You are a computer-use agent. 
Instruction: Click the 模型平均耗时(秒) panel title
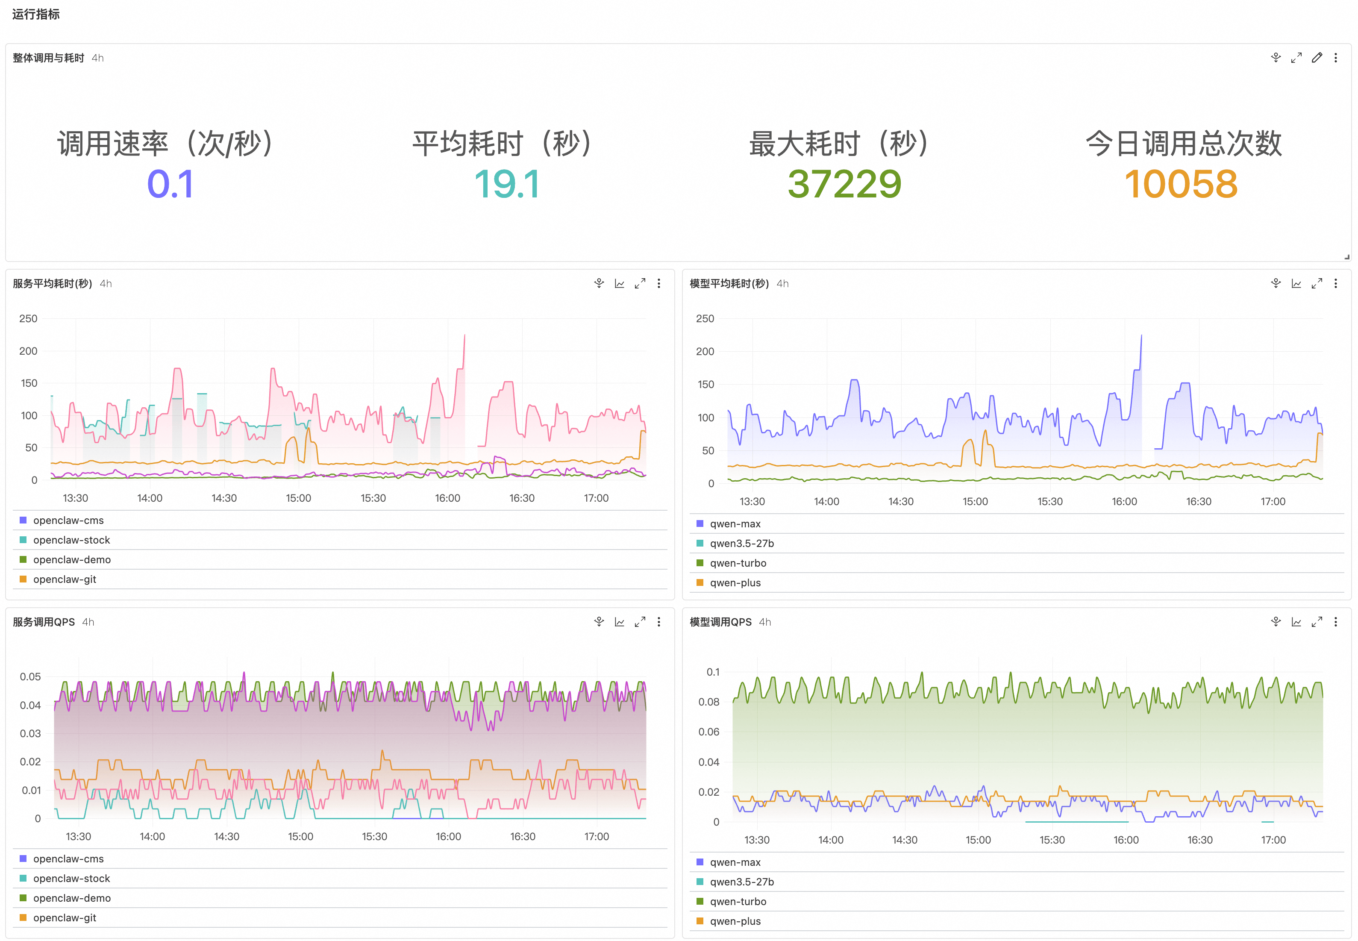pyautogui.click(x=729, y=284)
